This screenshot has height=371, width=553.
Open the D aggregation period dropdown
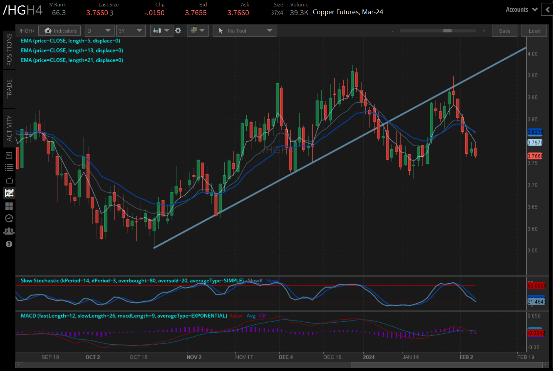click(99, 30)
